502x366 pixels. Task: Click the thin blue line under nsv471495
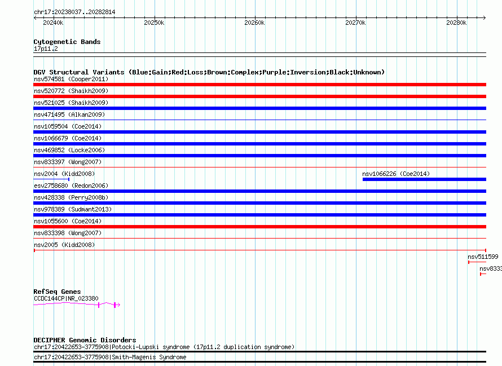pos(259,120)
